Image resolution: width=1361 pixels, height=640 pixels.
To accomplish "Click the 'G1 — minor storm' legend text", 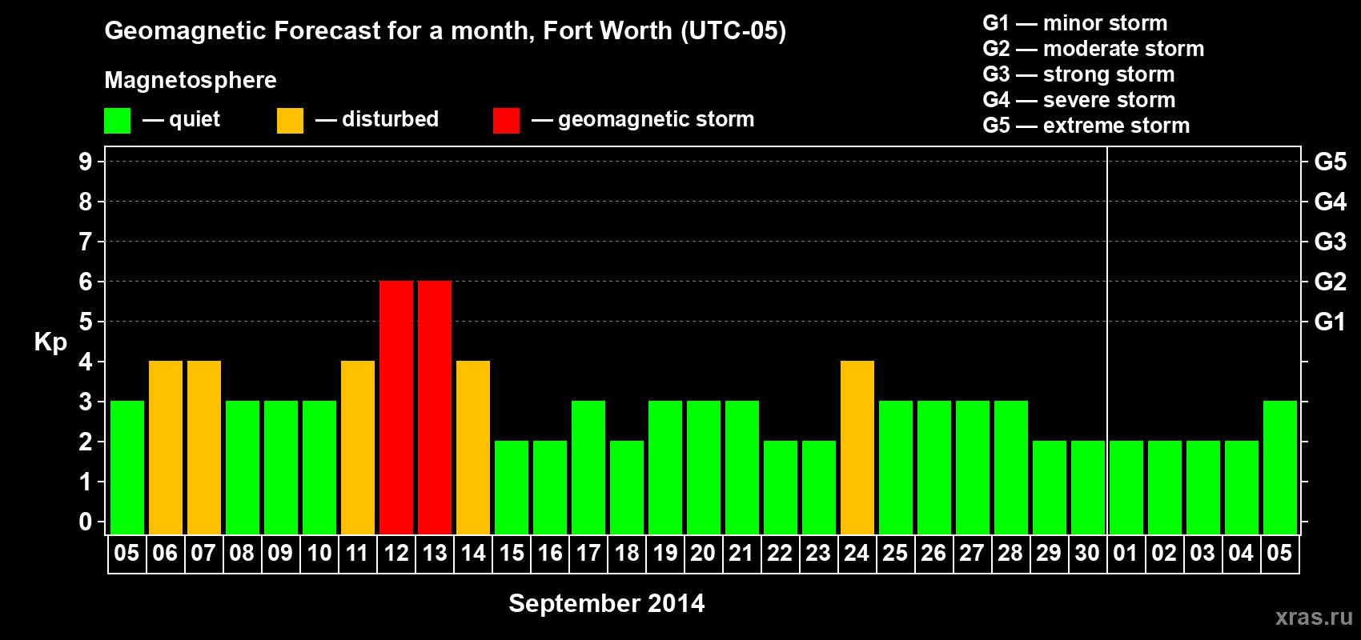I will pos(1075,23).
